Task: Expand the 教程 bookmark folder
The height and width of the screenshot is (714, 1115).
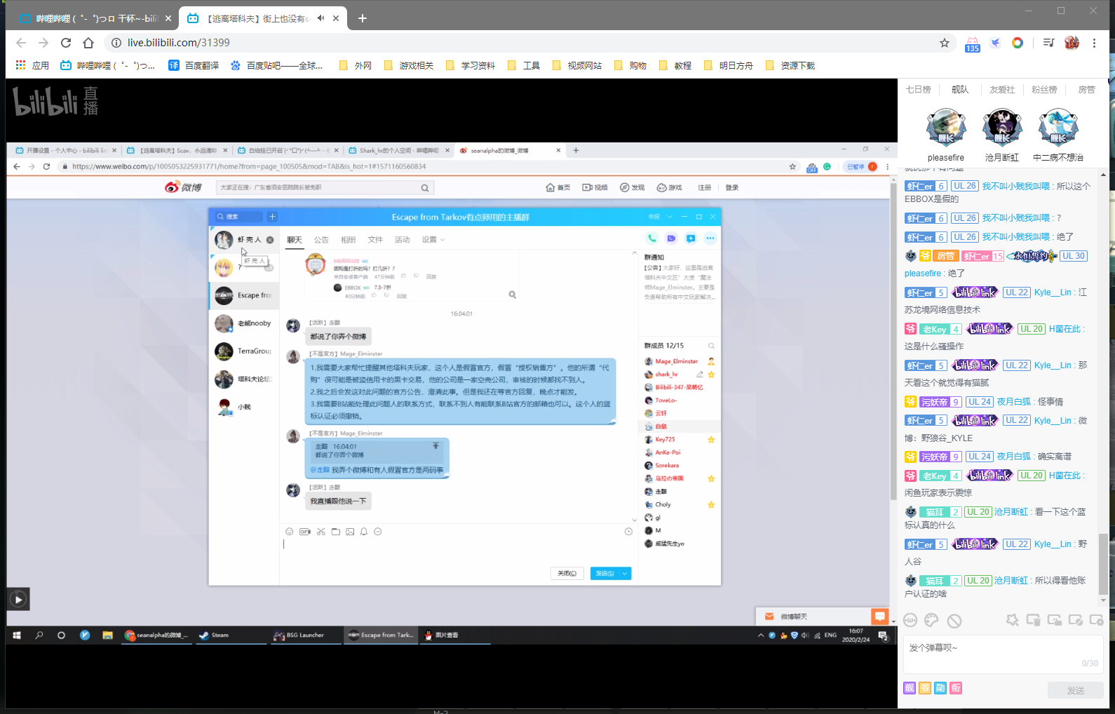Action: pyautogui.click(x=675, y=65)
